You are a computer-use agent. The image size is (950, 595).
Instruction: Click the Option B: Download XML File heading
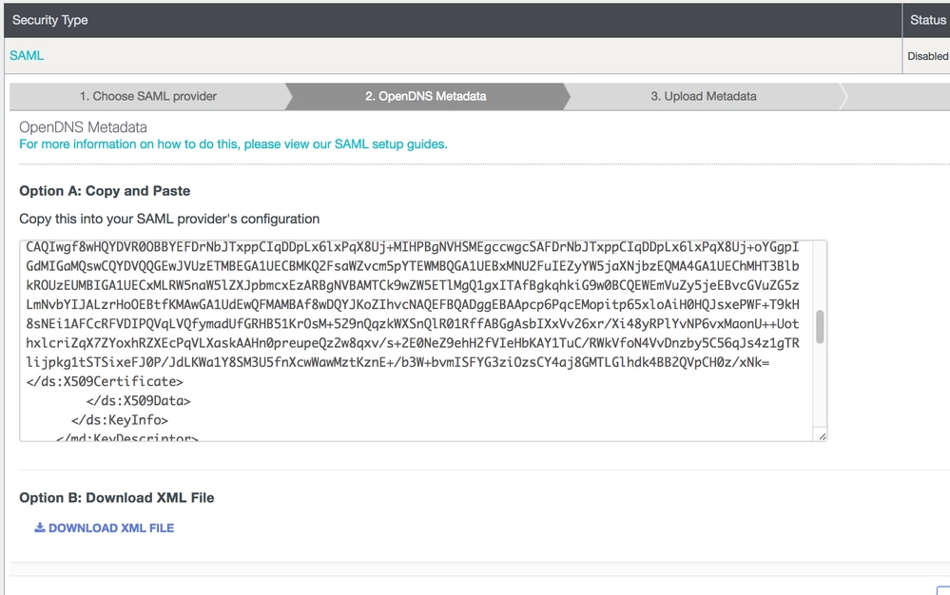[x=117, y=497]
